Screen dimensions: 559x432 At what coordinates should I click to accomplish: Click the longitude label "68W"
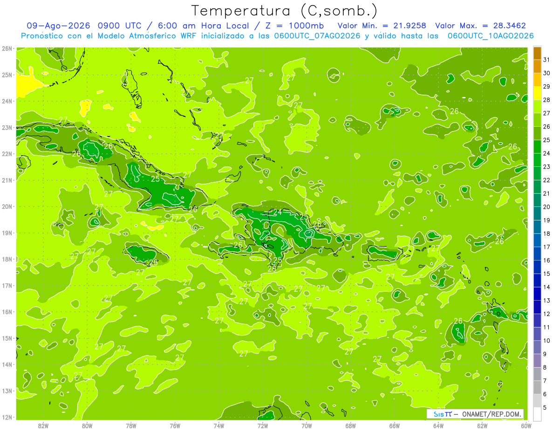click(x=351, y=425)
